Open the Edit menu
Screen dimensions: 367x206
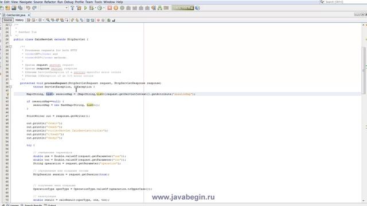click(x=6, y=2)
